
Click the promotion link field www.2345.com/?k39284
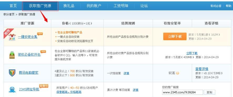(x=183, y=92)
